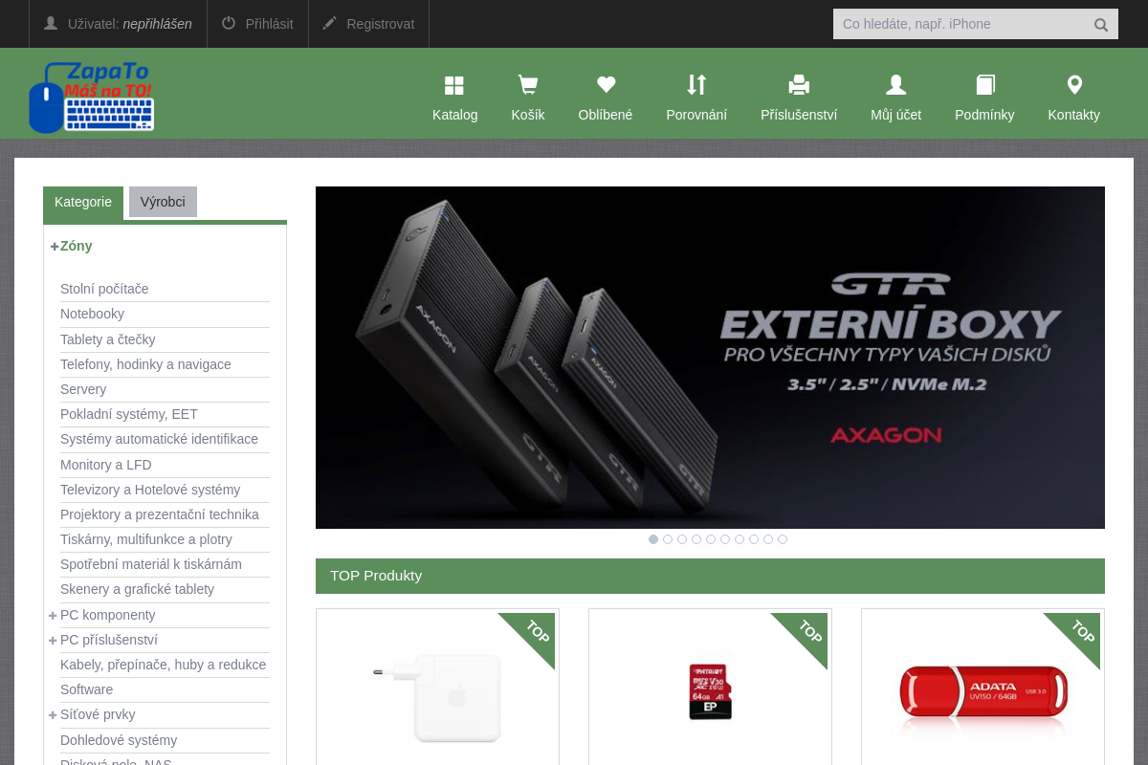Select the fourth carousel dot
Viewport: 1148px width, 765px height.
click(696, 539)
